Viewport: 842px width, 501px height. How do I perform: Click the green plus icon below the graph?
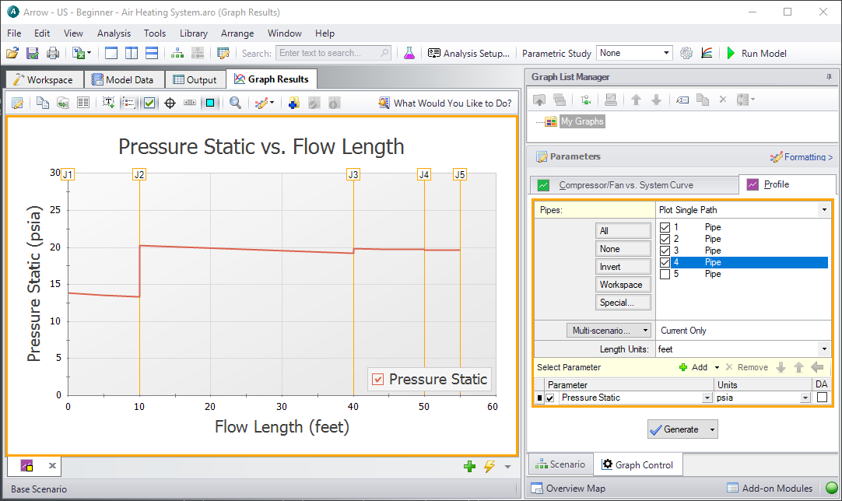click(x=470, y=466)
